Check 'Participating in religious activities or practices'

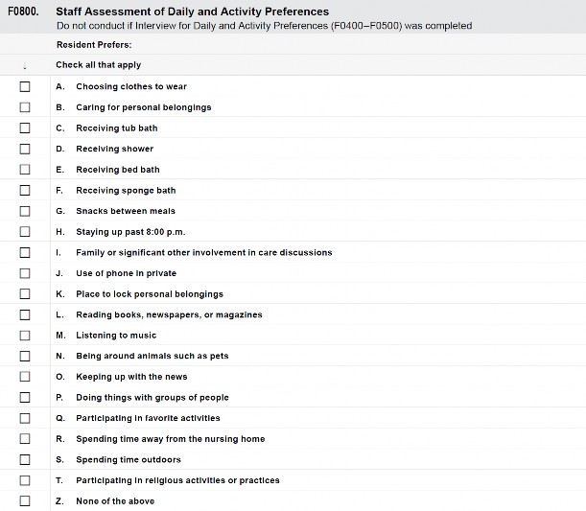(x=25, y=480)
